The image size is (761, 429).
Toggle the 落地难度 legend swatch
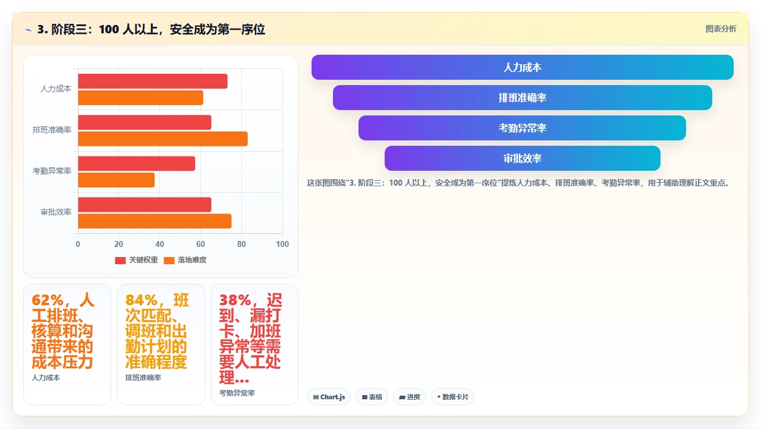tap(169, 261)
